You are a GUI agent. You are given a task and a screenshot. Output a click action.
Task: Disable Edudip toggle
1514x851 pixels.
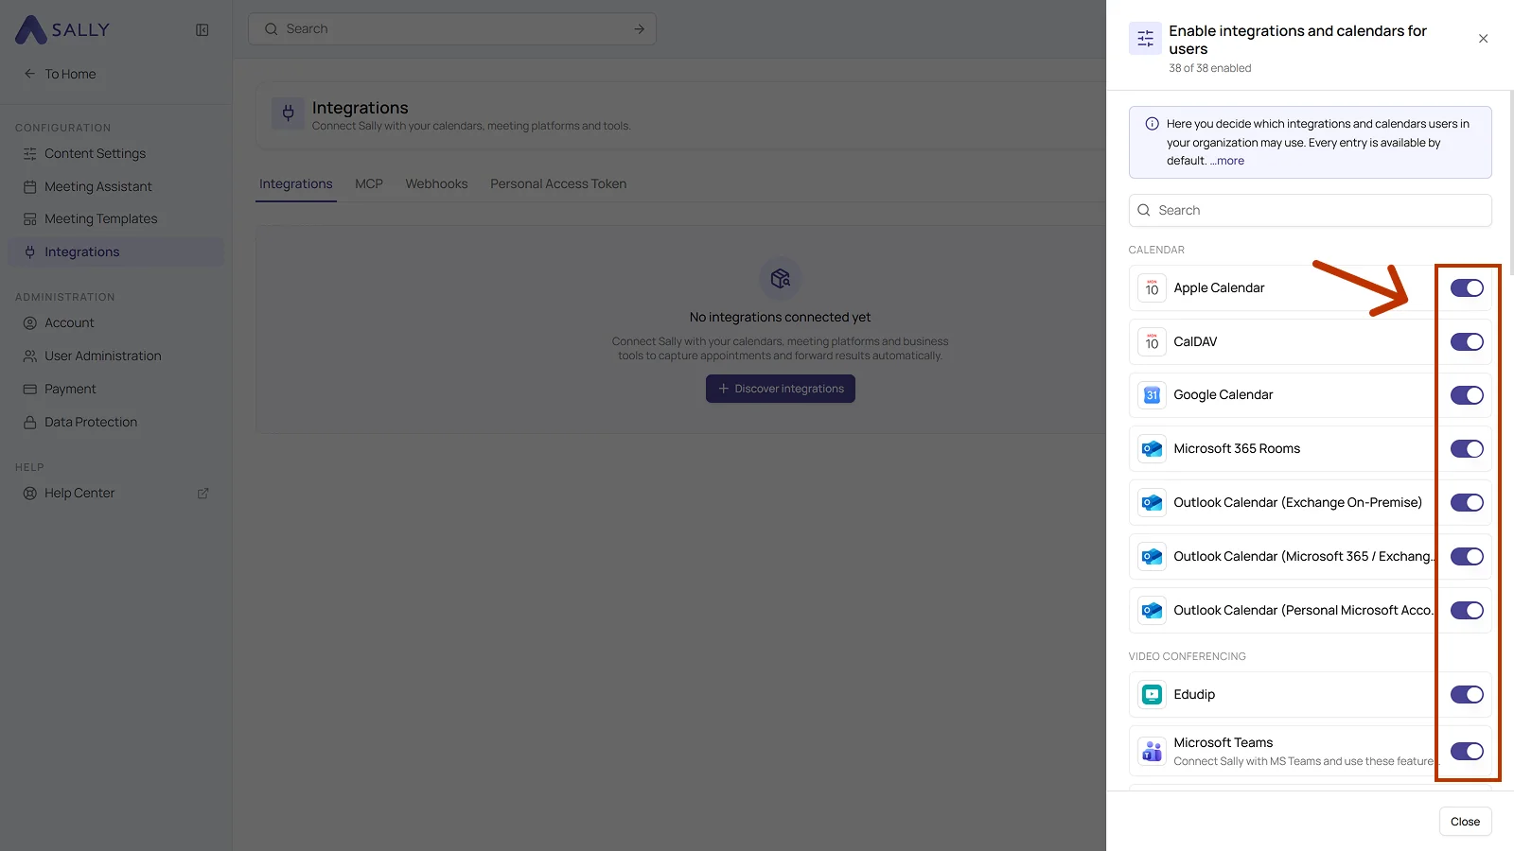click(x=1467, y=694)
